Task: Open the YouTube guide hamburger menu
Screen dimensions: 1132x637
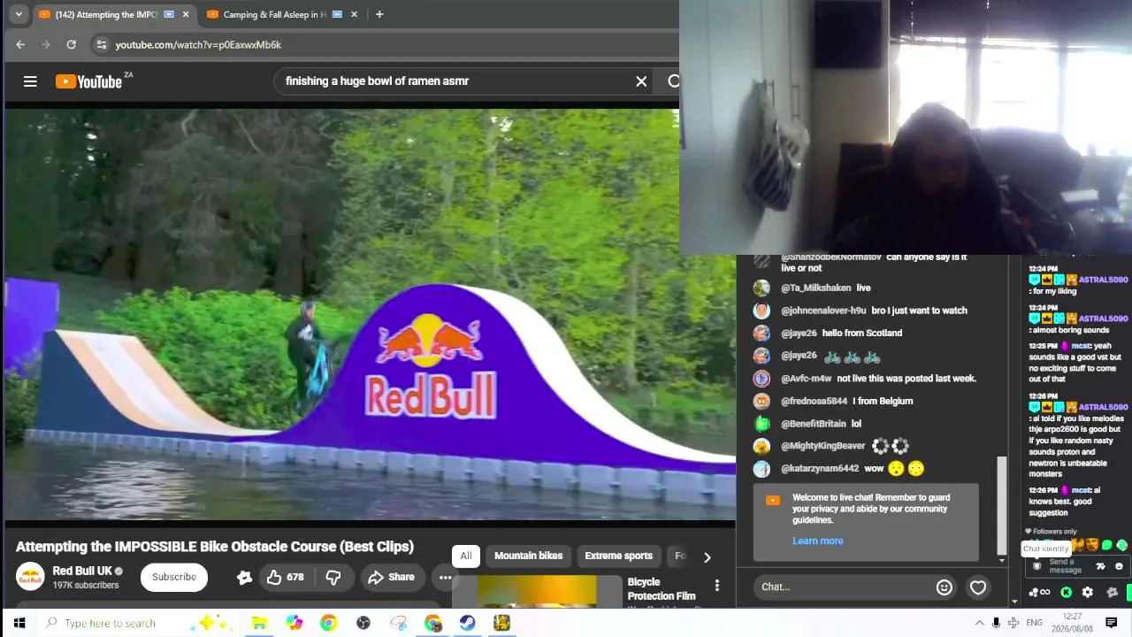Action: 30,81
